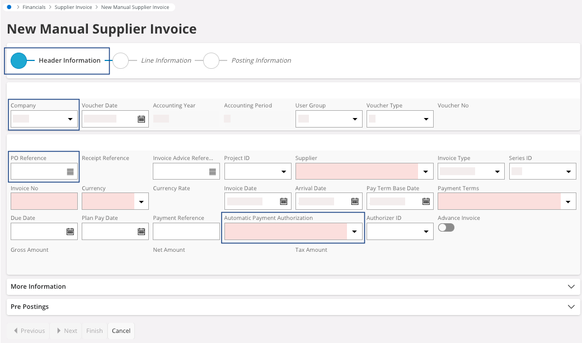Open the Voucher Date calendar picker
The image size is (582, 343).
coord(142,119)
